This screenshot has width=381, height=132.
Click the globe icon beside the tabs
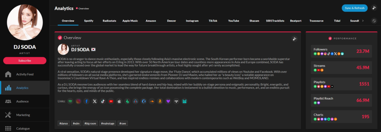[x=374, y=21]
